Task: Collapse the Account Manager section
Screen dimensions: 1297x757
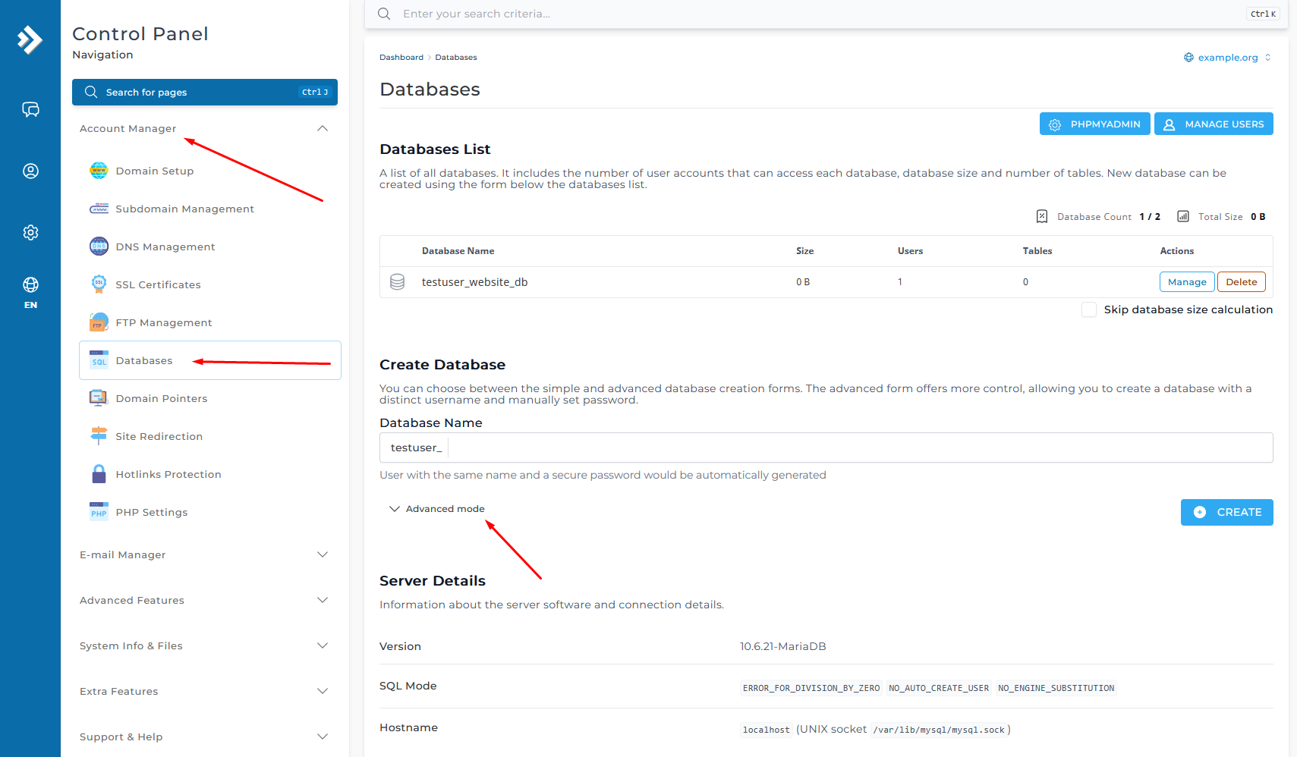Action: click(322, 129)
